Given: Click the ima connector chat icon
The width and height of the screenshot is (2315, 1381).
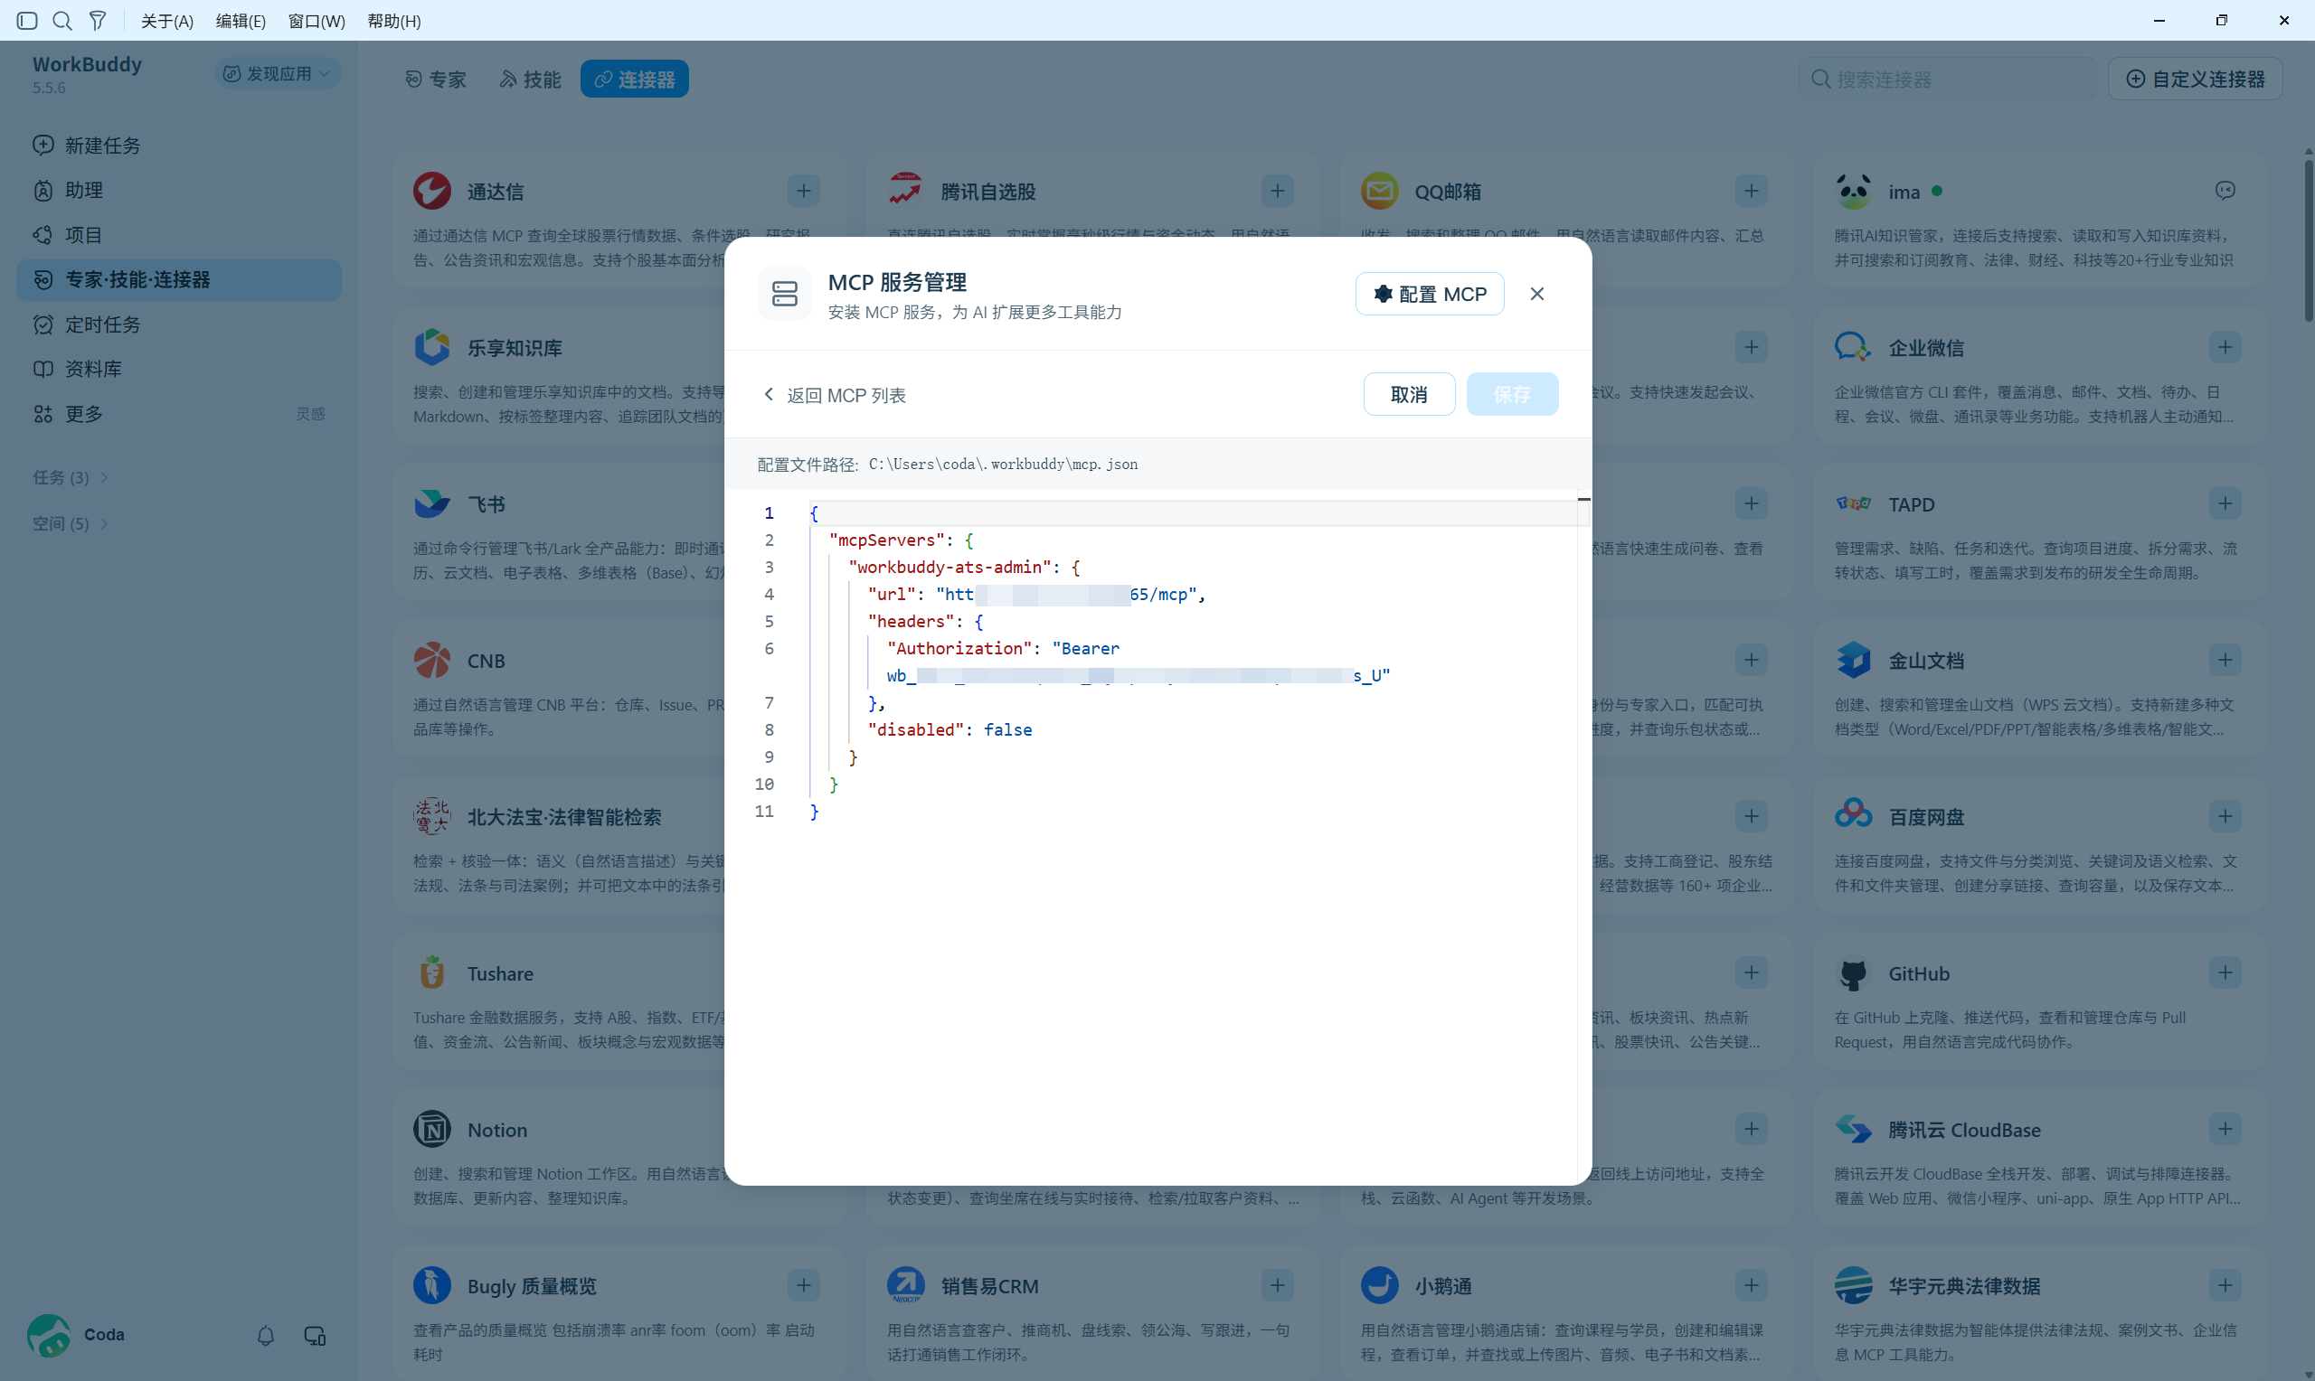Looking at the screenshot, I should pos(2225,191).
